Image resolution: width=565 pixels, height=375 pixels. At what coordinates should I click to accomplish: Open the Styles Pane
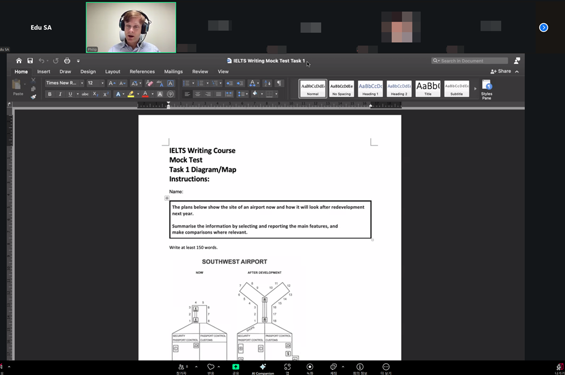click(x=486, y=89)
